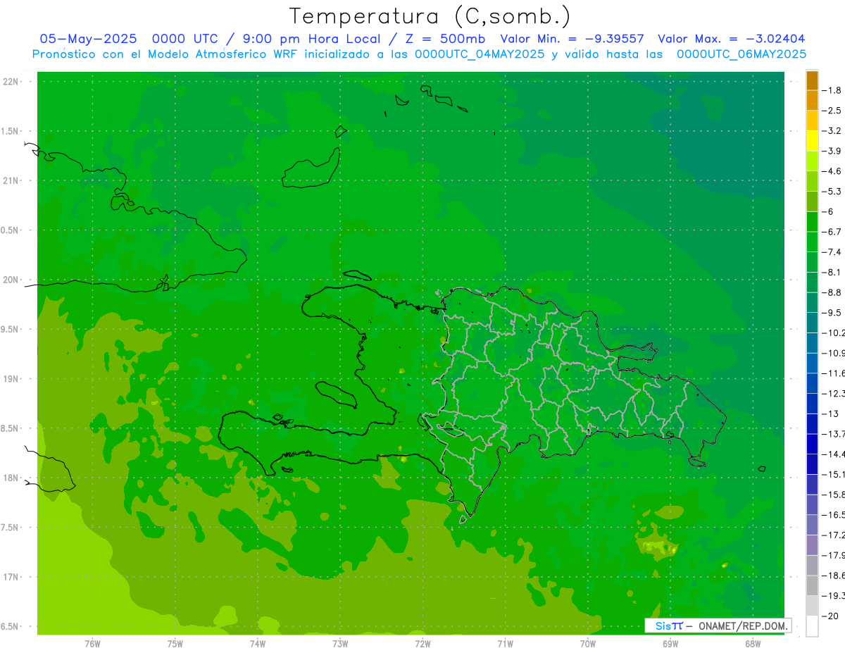Screen dimensions: 845x653
Task: Select the 'Valor Max. = -3.02404' readout
Action: click(731, 39)
